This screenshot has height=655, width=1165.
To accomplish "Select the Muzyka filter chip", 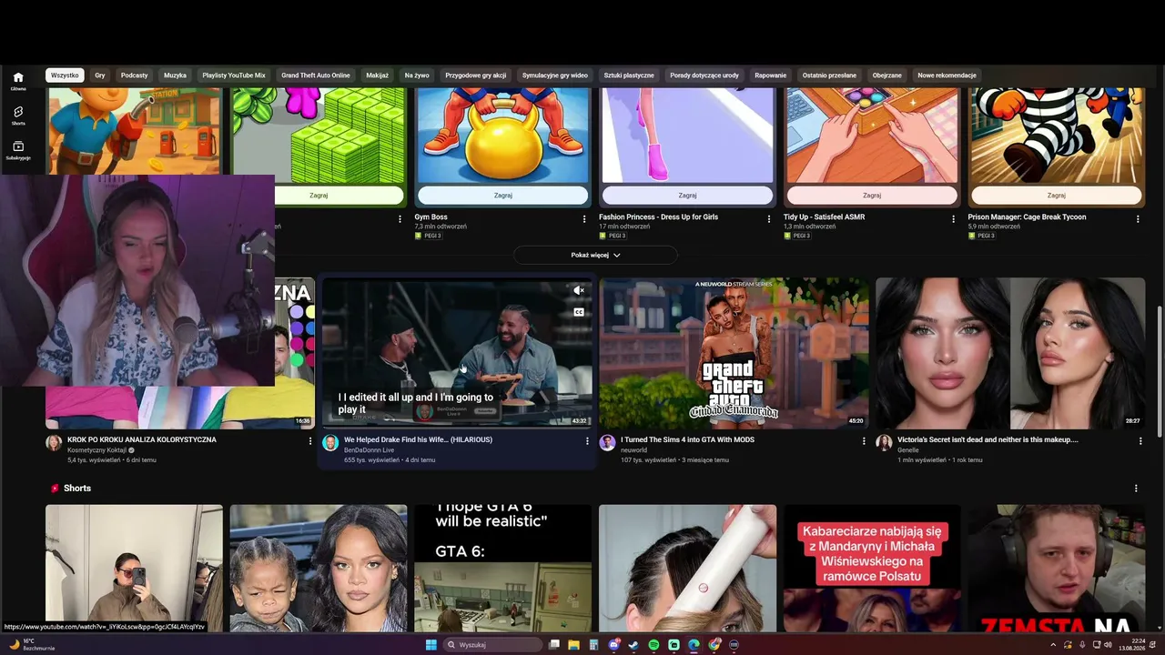I will coord(175,76).
